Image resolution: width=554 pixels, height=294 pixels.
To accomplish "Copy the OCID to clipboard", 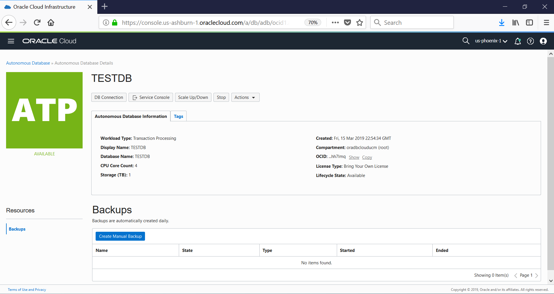I will tap(367, 157).
